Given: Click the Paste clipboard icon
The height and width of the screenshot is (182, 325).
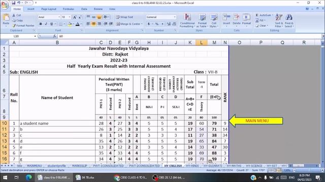Looking at the screenshot, I should [6, 17].
